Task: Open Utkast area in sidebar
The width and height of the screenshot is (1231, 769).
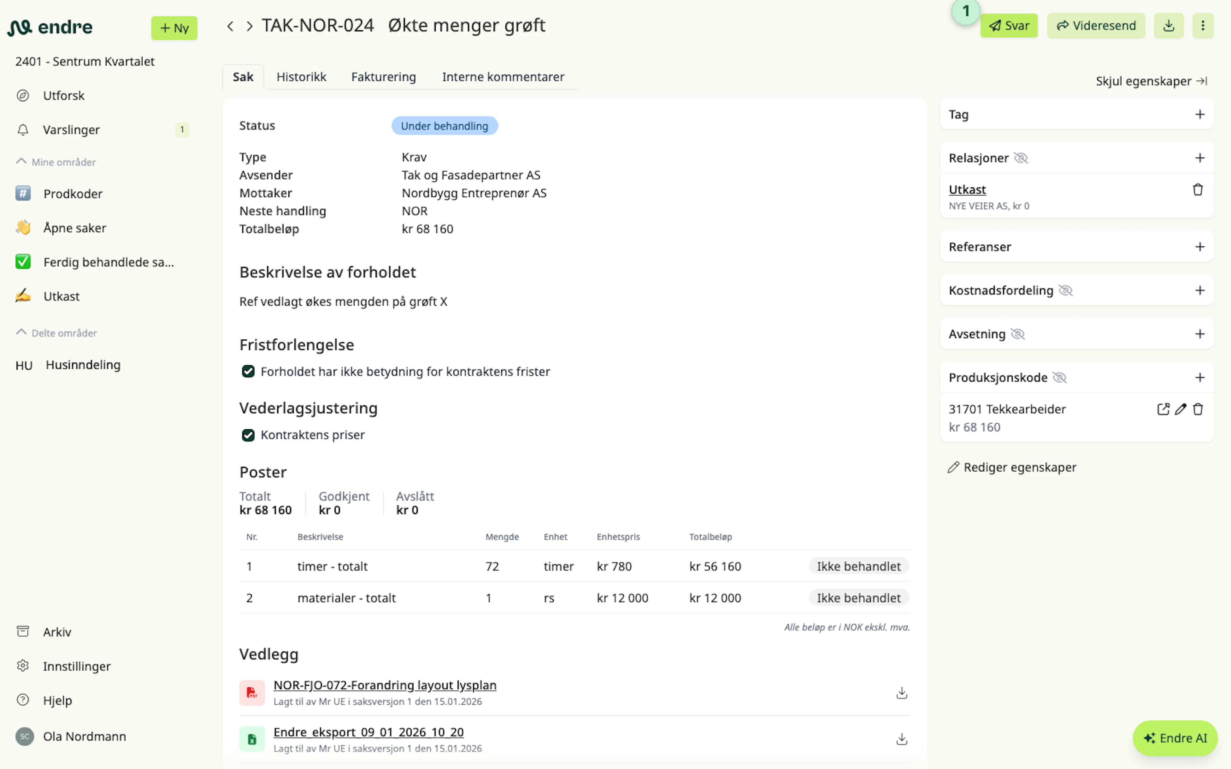Action: pyautogui.click(x=61, y=296)
